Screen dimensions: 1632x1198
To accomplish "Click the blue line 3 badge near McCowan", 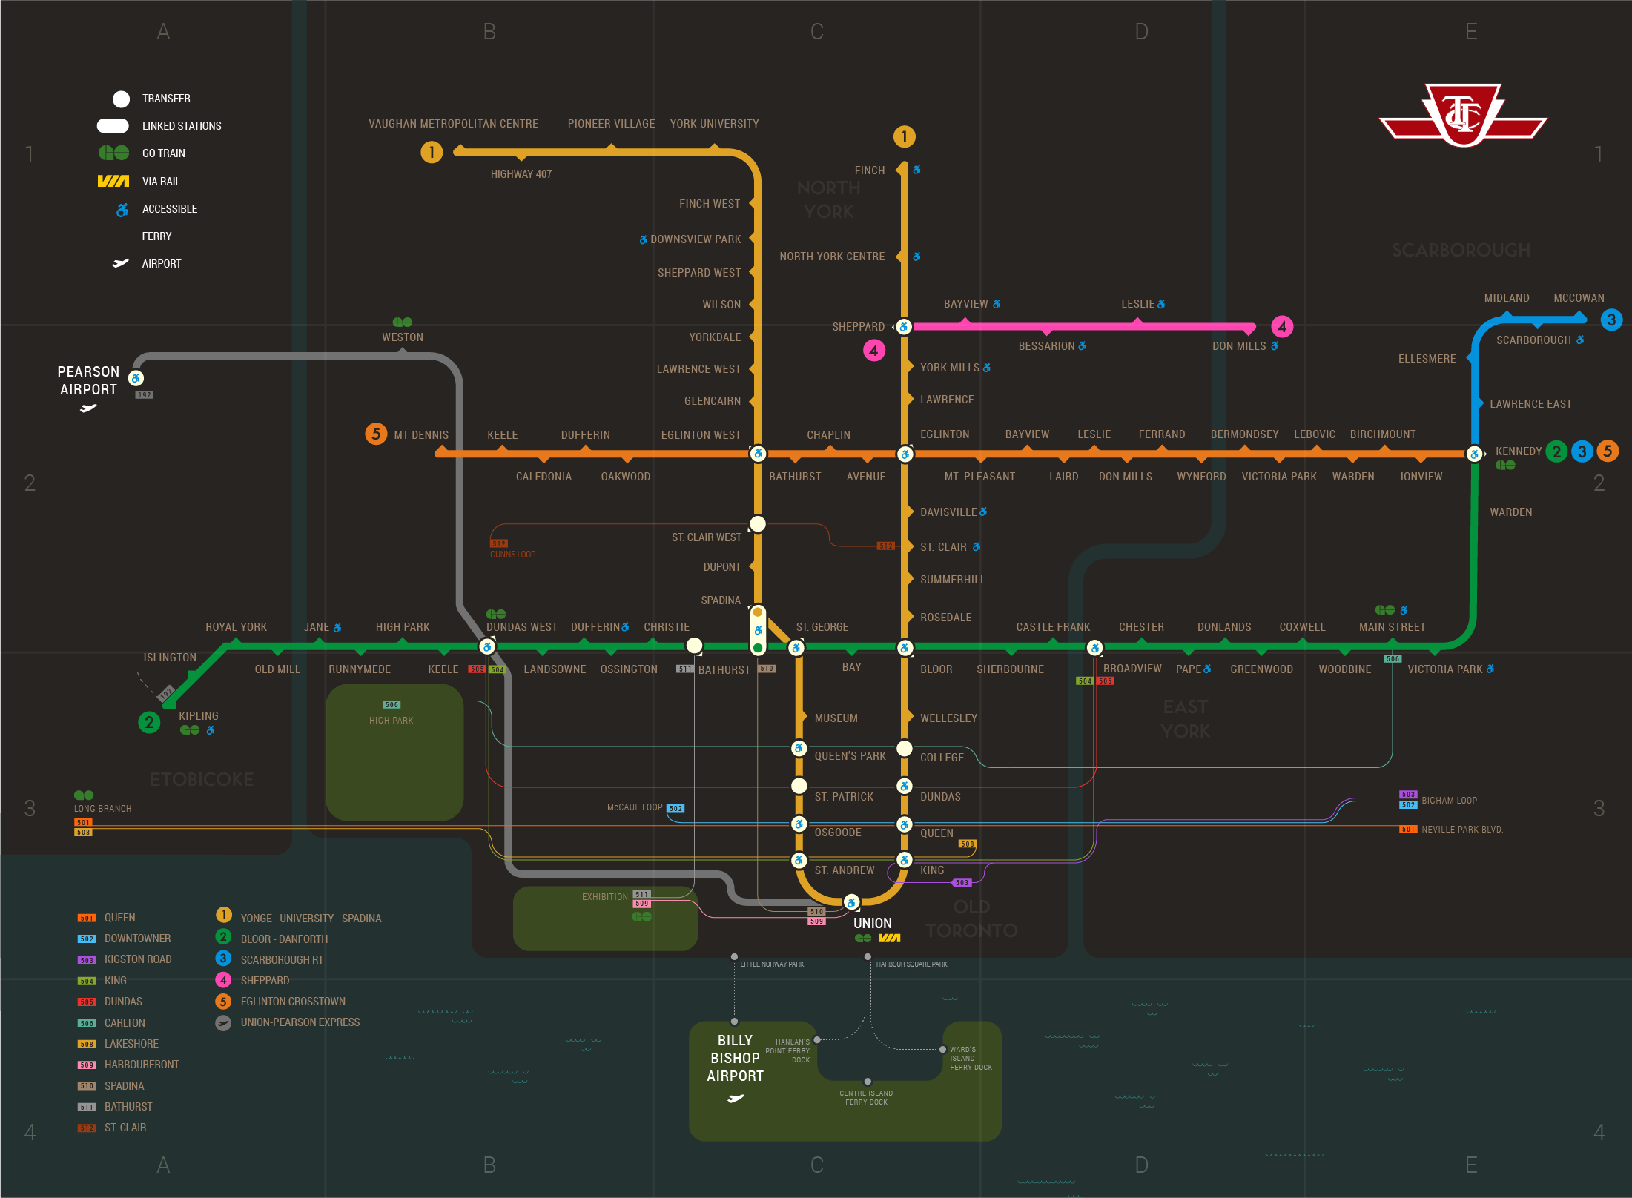I will click(1610, 320).
